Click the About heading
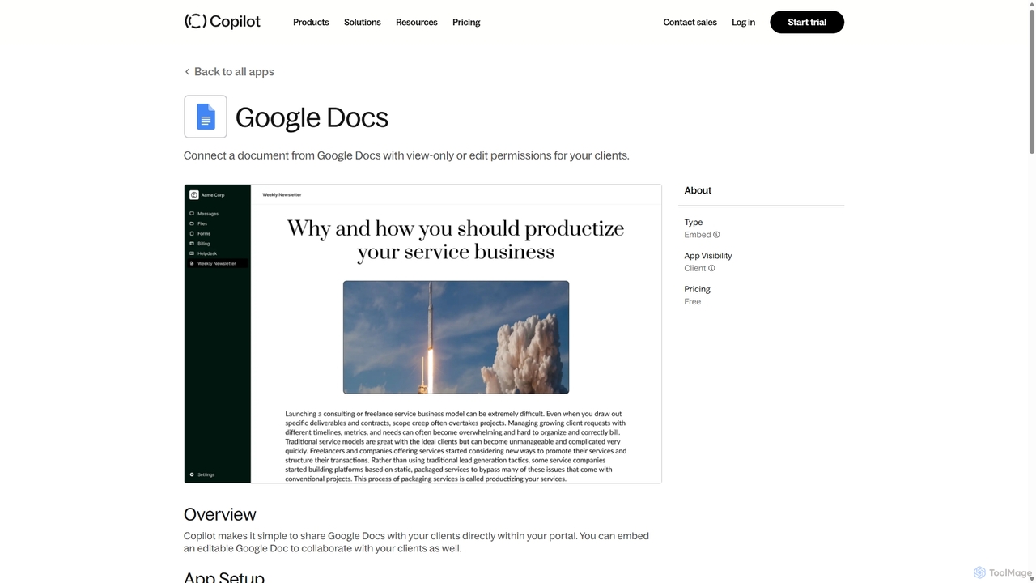This screenshot has height=583, width=1036. coord(698,190)
